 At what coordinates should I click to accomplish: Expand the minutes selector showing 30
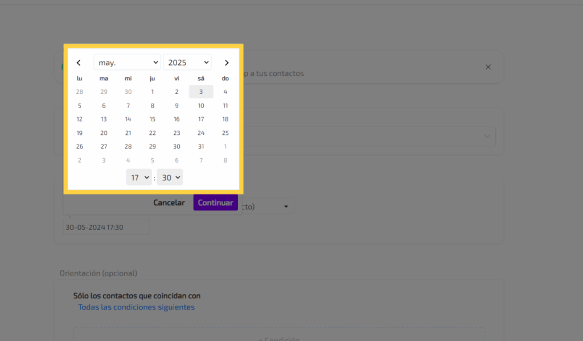170,178
